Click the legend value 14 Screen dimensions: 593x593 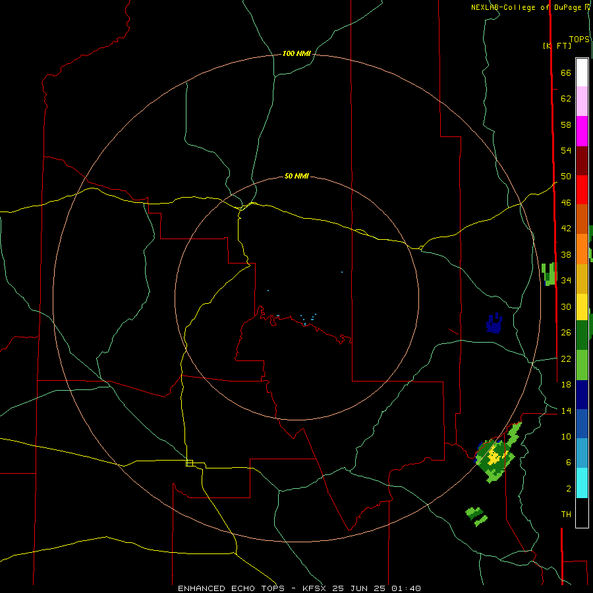coord(566,410)
